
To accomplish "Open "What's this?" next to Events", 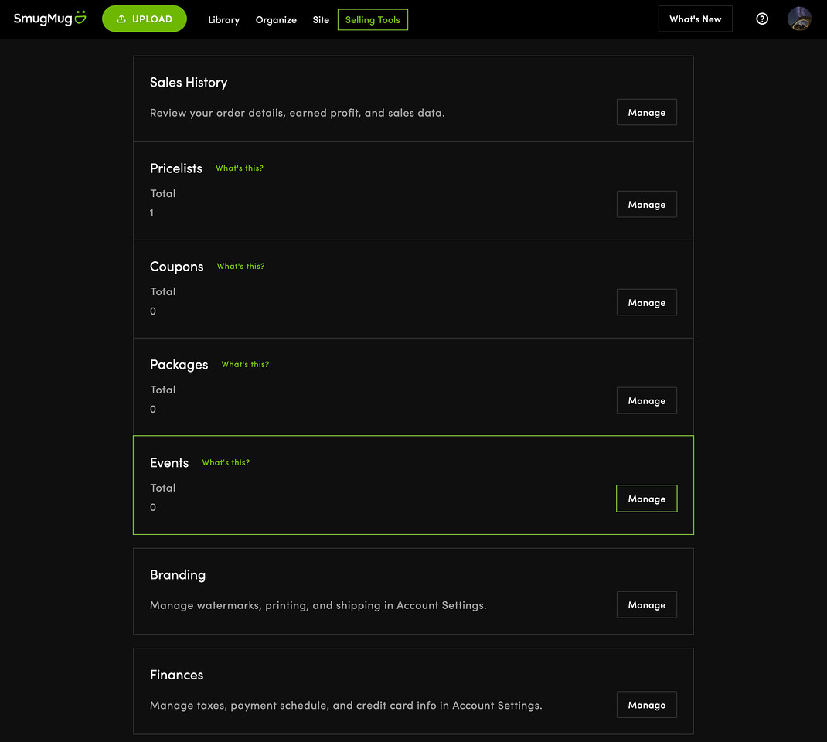I will click(226, 462).
